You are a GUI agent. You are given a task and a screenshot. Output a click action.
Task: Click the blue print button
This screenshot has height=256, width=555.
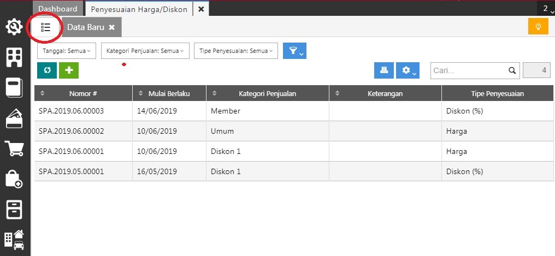tap(383, 70)
